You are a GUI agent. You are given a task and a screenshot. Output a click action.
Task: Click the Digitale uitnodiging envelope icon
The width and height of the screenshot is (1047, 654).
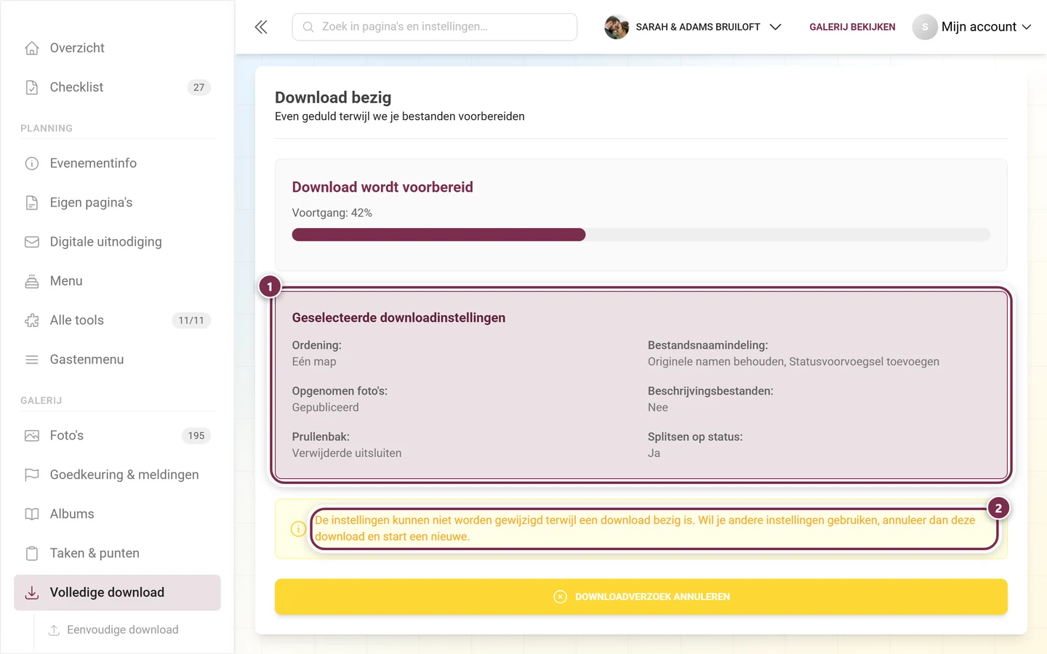point(32,242)
